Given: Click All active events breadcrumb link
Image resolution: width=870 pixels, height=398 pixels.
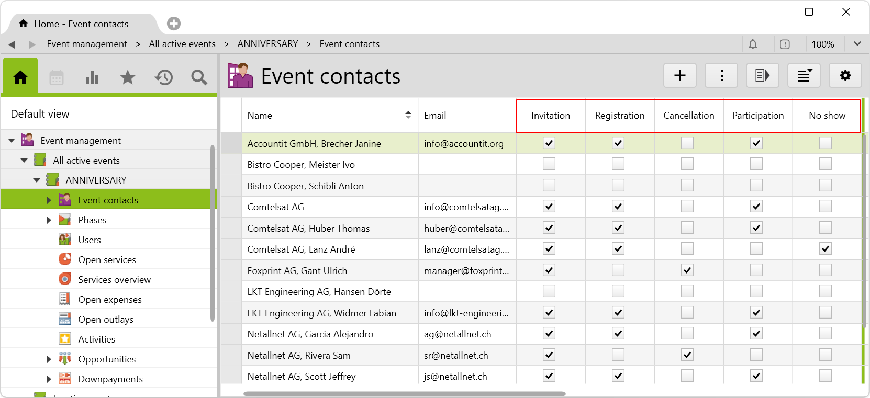Looking at the screenshot, I should 182,44.
